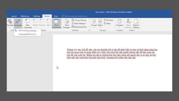Expand the Compare dropdown arrow

[119, 27]
